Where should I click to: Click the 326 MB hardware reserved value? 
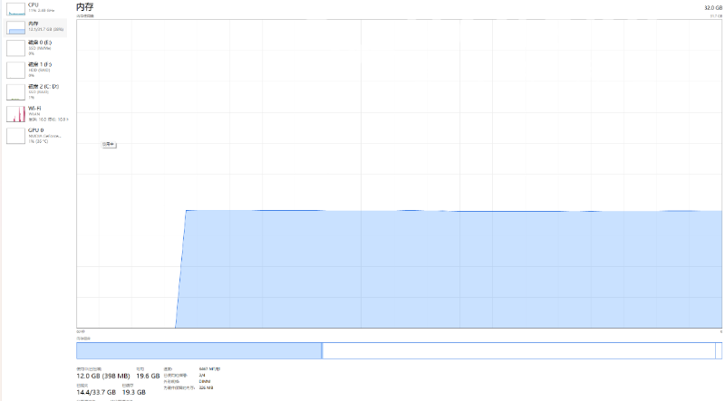tap(205, 387)
